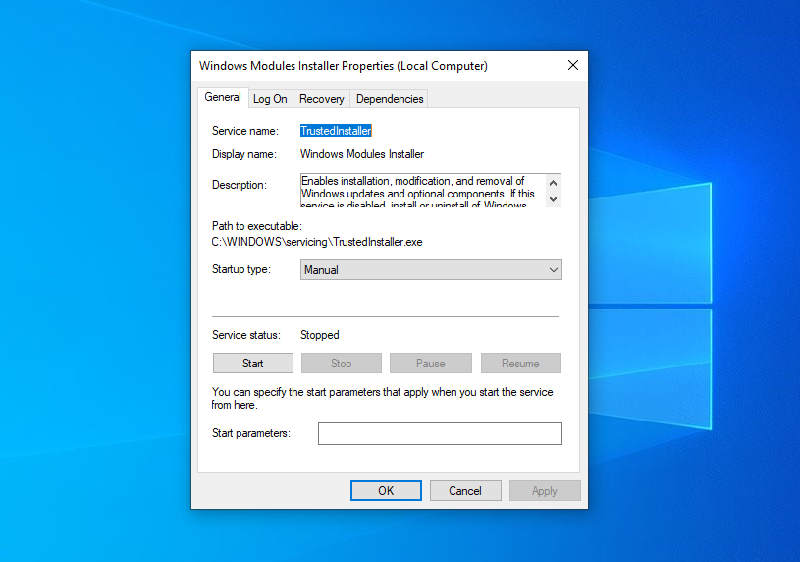
Task: Click the Stop service button
Action: [x=341, y=364]
